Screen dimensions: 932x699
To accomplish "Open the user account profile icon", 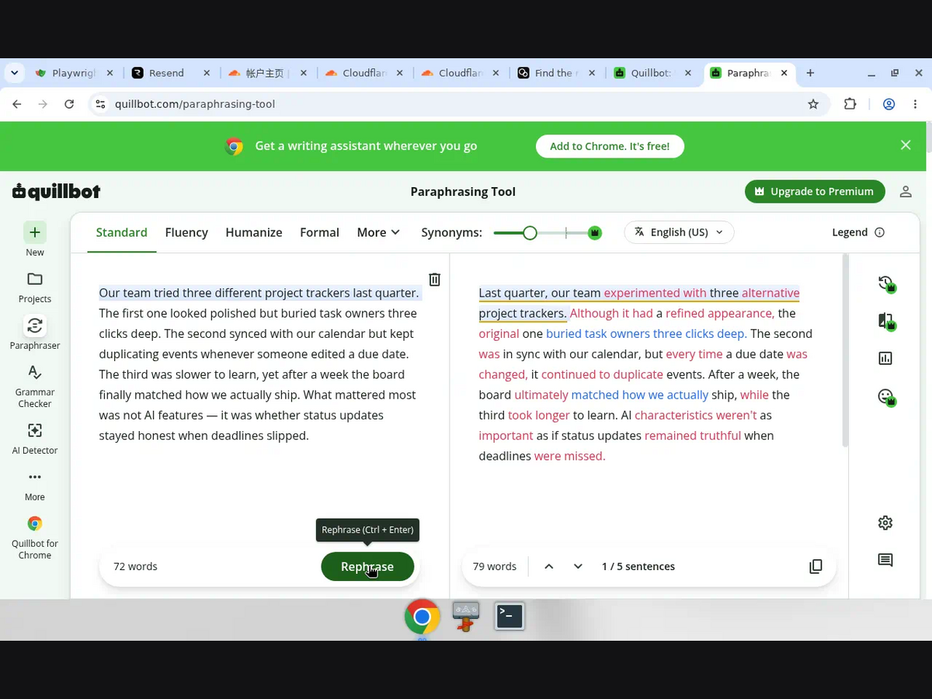I will pos(906,192).
